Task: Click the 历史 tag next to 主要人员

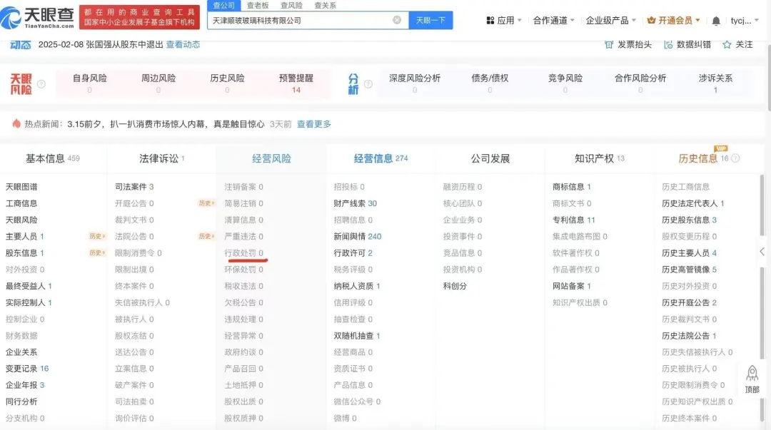Action: [97, 236]
